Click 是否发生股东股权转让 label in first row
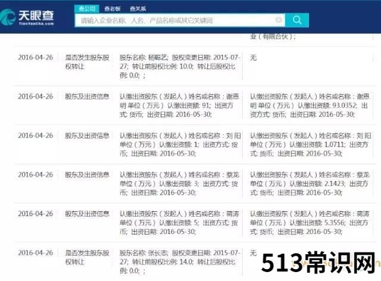The image size is (381, 281). point(88,63)
